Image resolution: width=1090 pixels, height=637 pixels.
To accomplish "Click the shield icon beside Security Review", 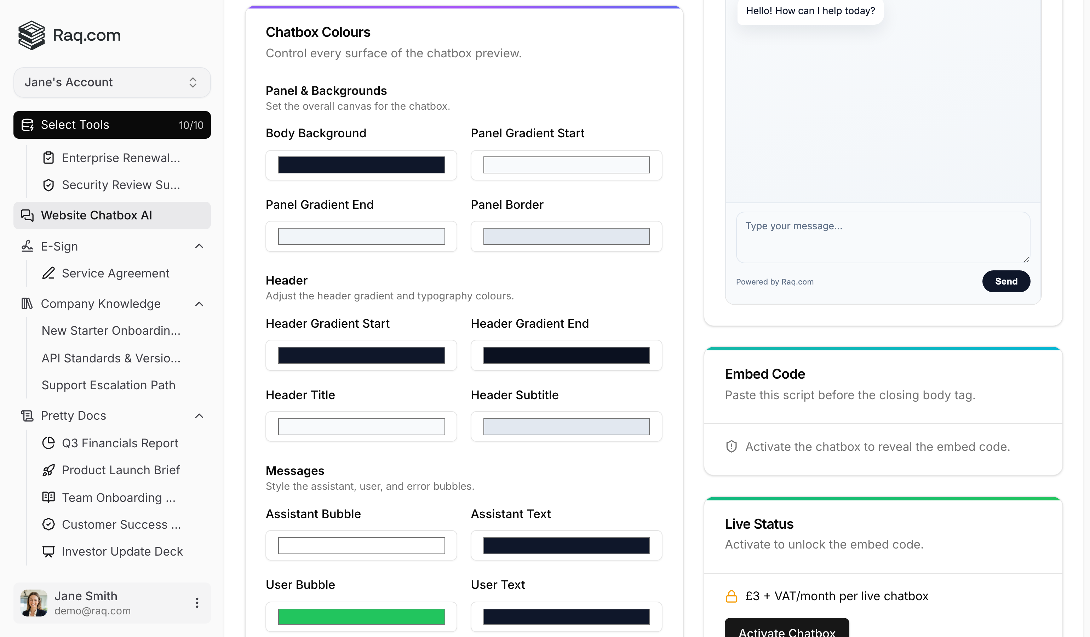I will (48, 185).
